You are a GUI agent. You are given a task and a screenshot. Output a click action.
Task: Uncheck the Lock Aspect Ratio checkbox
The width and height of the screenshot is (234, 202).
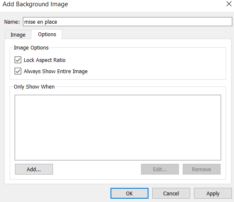tap(18, 60)
